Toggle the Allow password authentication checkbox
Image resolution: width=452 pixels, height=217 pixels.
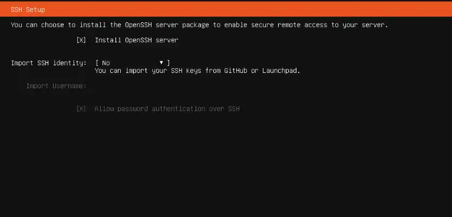pyautogui.click(x=81, y=109)
